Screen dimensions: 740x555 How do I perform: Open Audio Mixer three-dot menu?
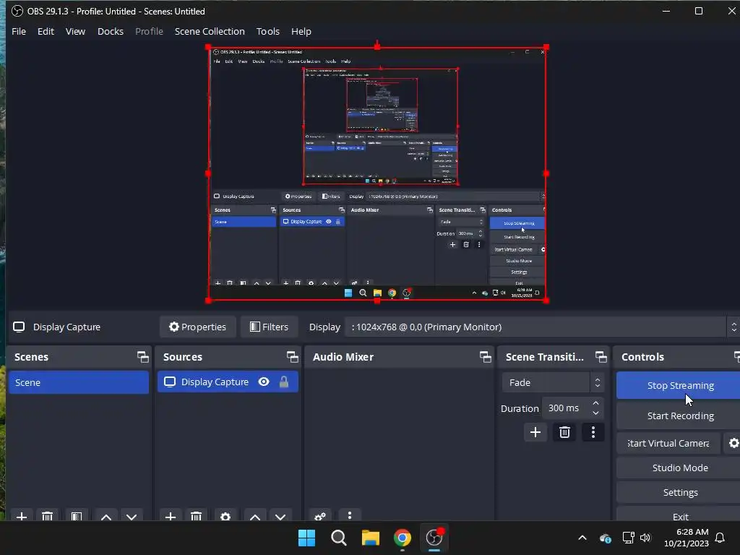(350, 515)
